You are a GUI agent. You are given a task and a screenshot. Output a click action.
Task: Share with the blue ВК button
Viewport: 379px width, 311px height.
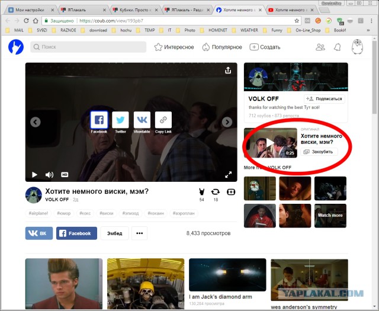(x=39, y=233)
